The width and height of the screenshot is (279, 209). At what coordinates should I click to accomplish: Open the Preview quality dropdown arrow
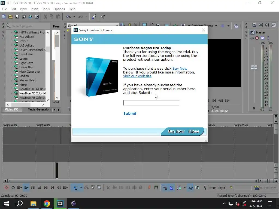tap(216, 26)
